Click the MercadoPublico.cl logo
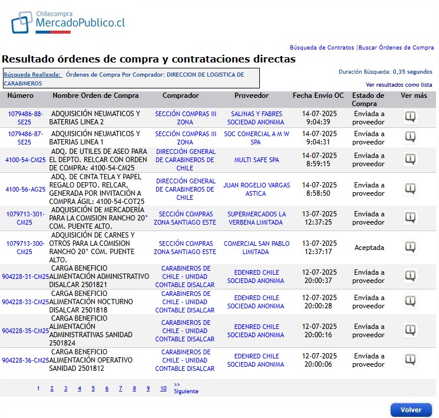 coord(68,22)
